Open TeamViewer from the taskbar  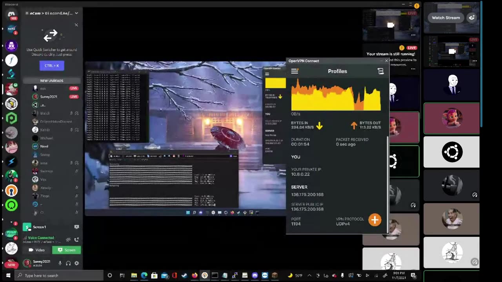tap(265, 275)
